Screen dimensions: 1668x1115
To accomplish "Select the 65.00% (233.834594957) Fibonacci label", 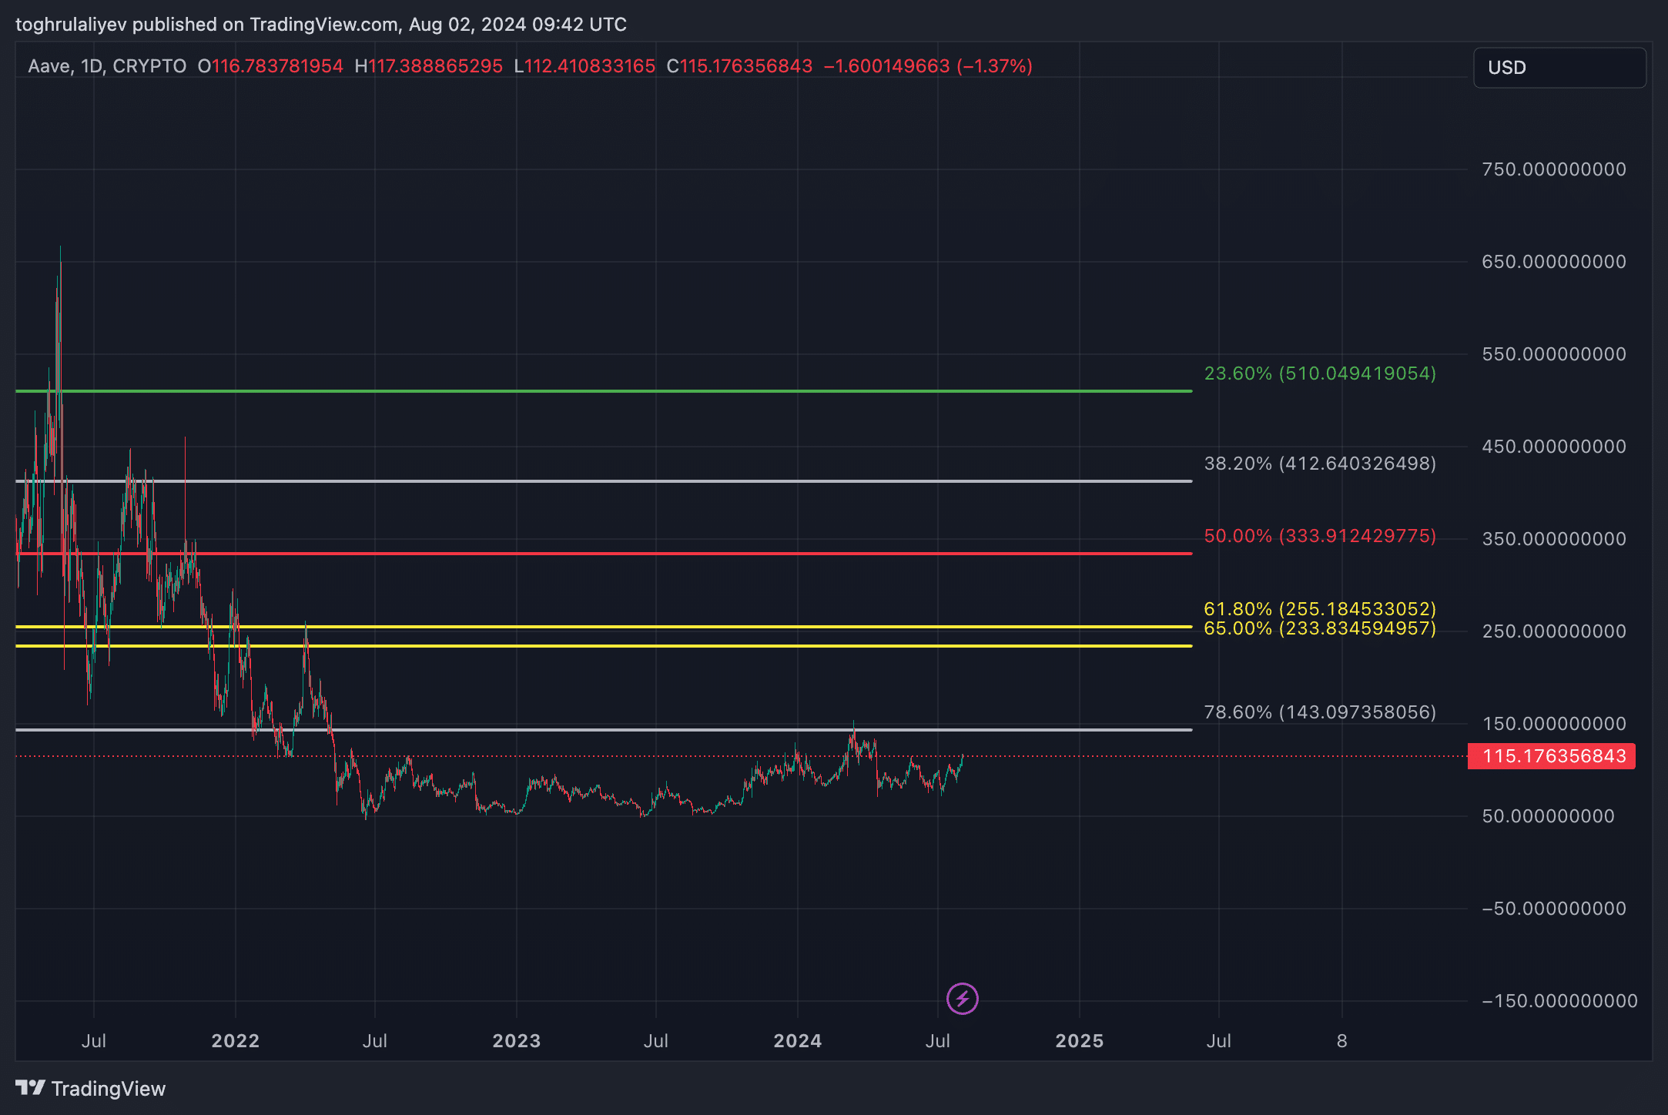I will click(x=1320, y=628).
